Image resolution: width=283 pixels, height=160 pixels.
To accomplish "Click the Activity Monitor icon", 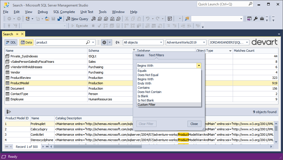I will tap(170, 19).
